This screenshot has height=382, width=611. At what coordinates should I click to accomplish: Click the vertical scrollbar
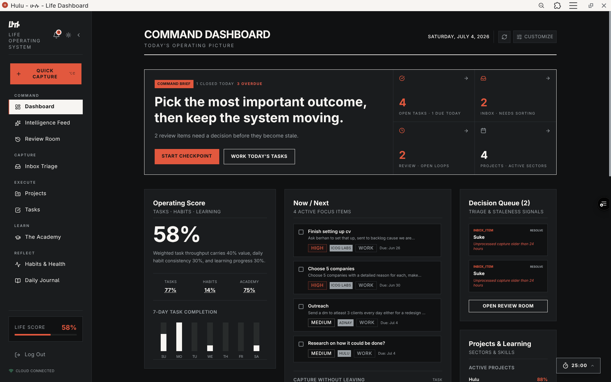tap(610, 94)
